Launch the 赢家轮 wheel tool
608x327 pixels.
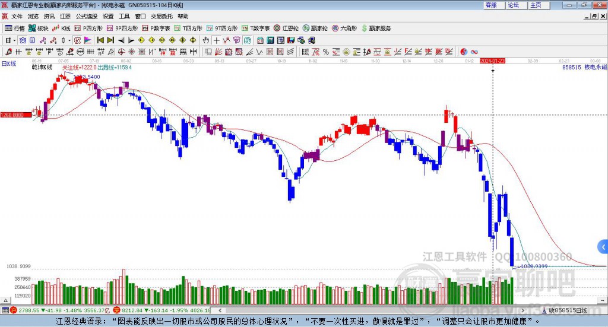click(315, 28)
